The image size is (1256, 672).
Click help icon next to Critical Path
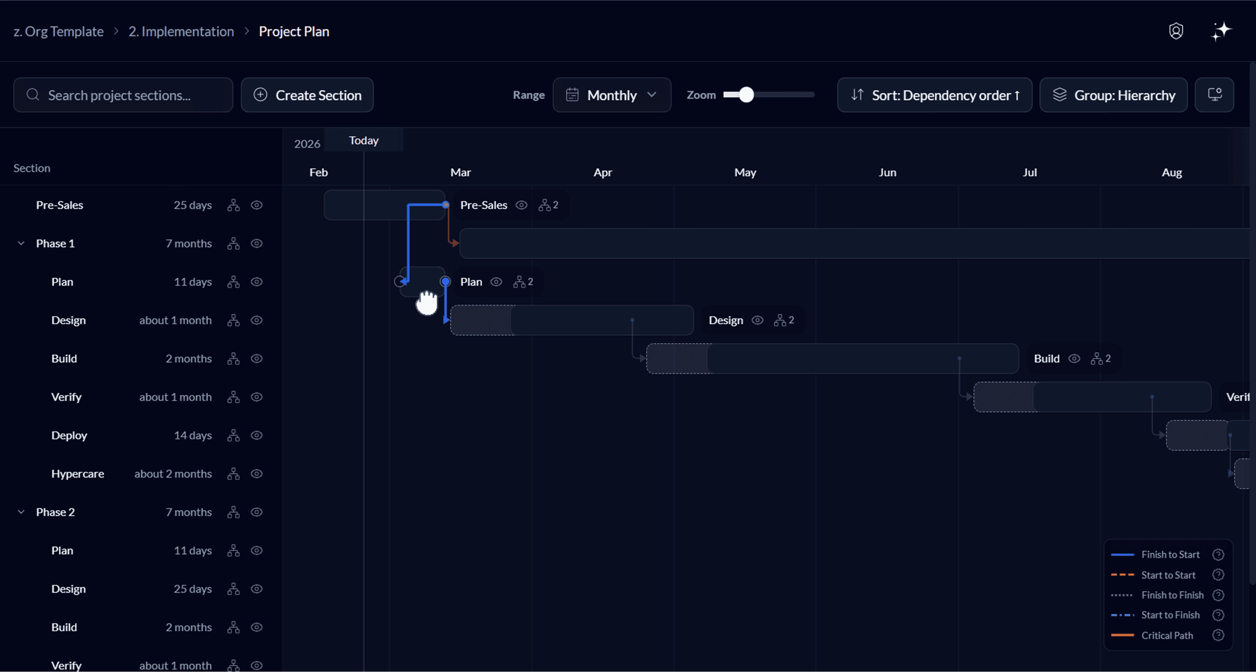(x=1218, y=635)
